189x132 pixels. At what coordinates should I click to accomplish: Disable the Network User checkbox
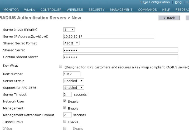point(65,101)
